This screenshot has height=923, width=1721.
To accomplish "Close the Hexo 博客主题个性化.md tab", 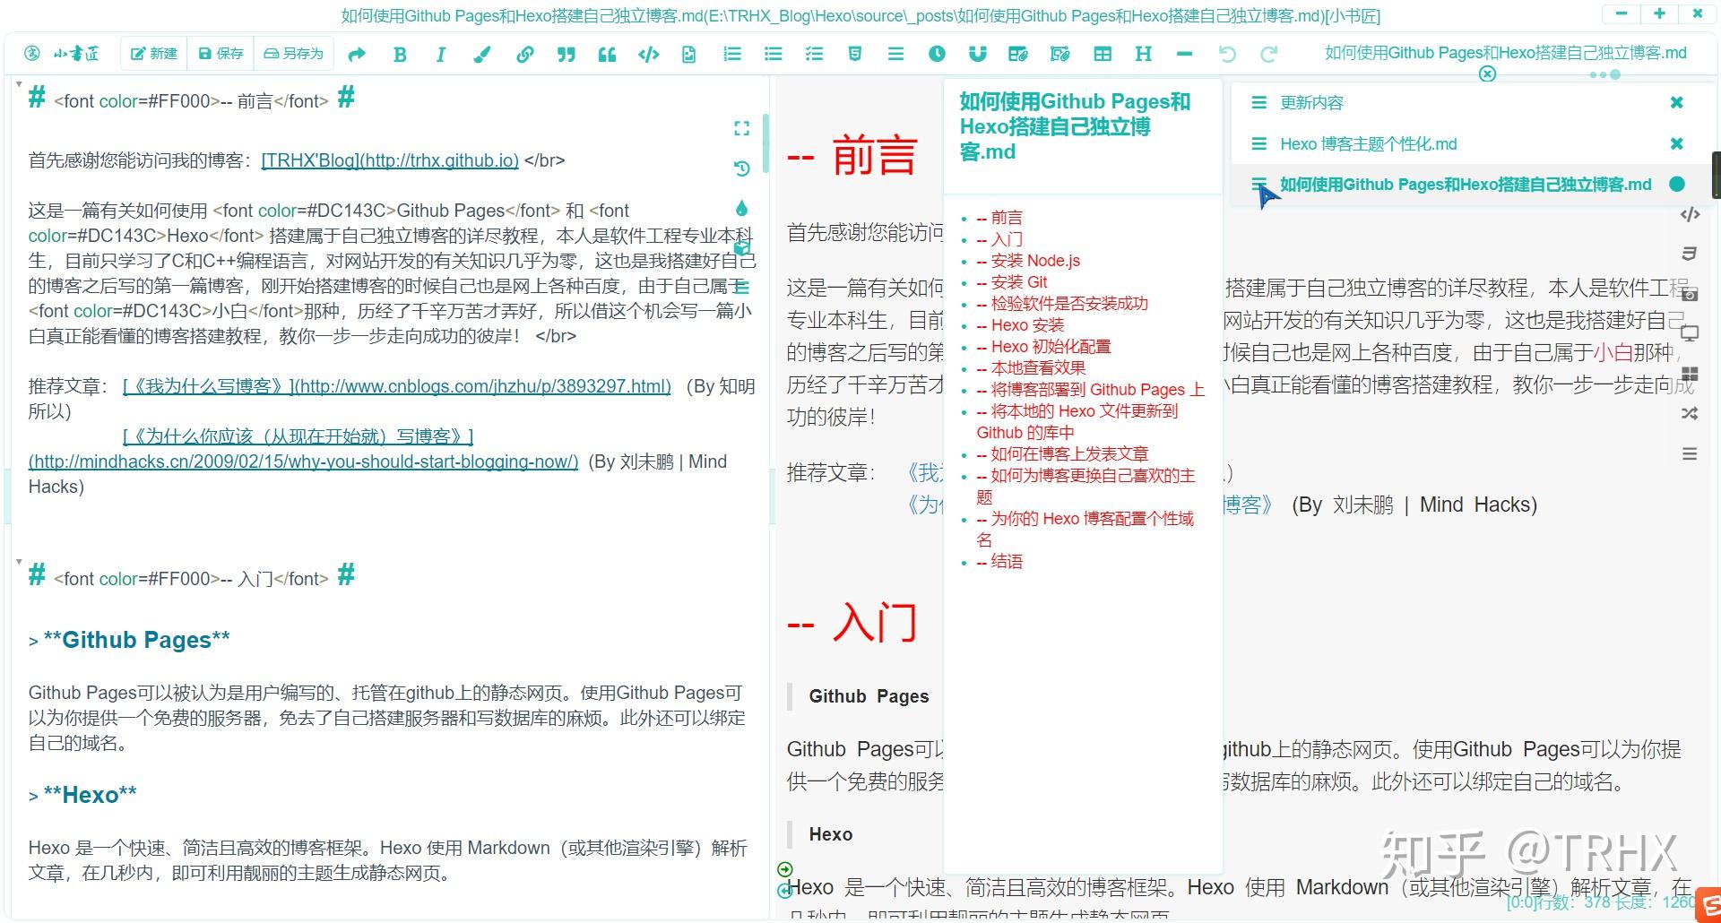I will coord(1677,143).
